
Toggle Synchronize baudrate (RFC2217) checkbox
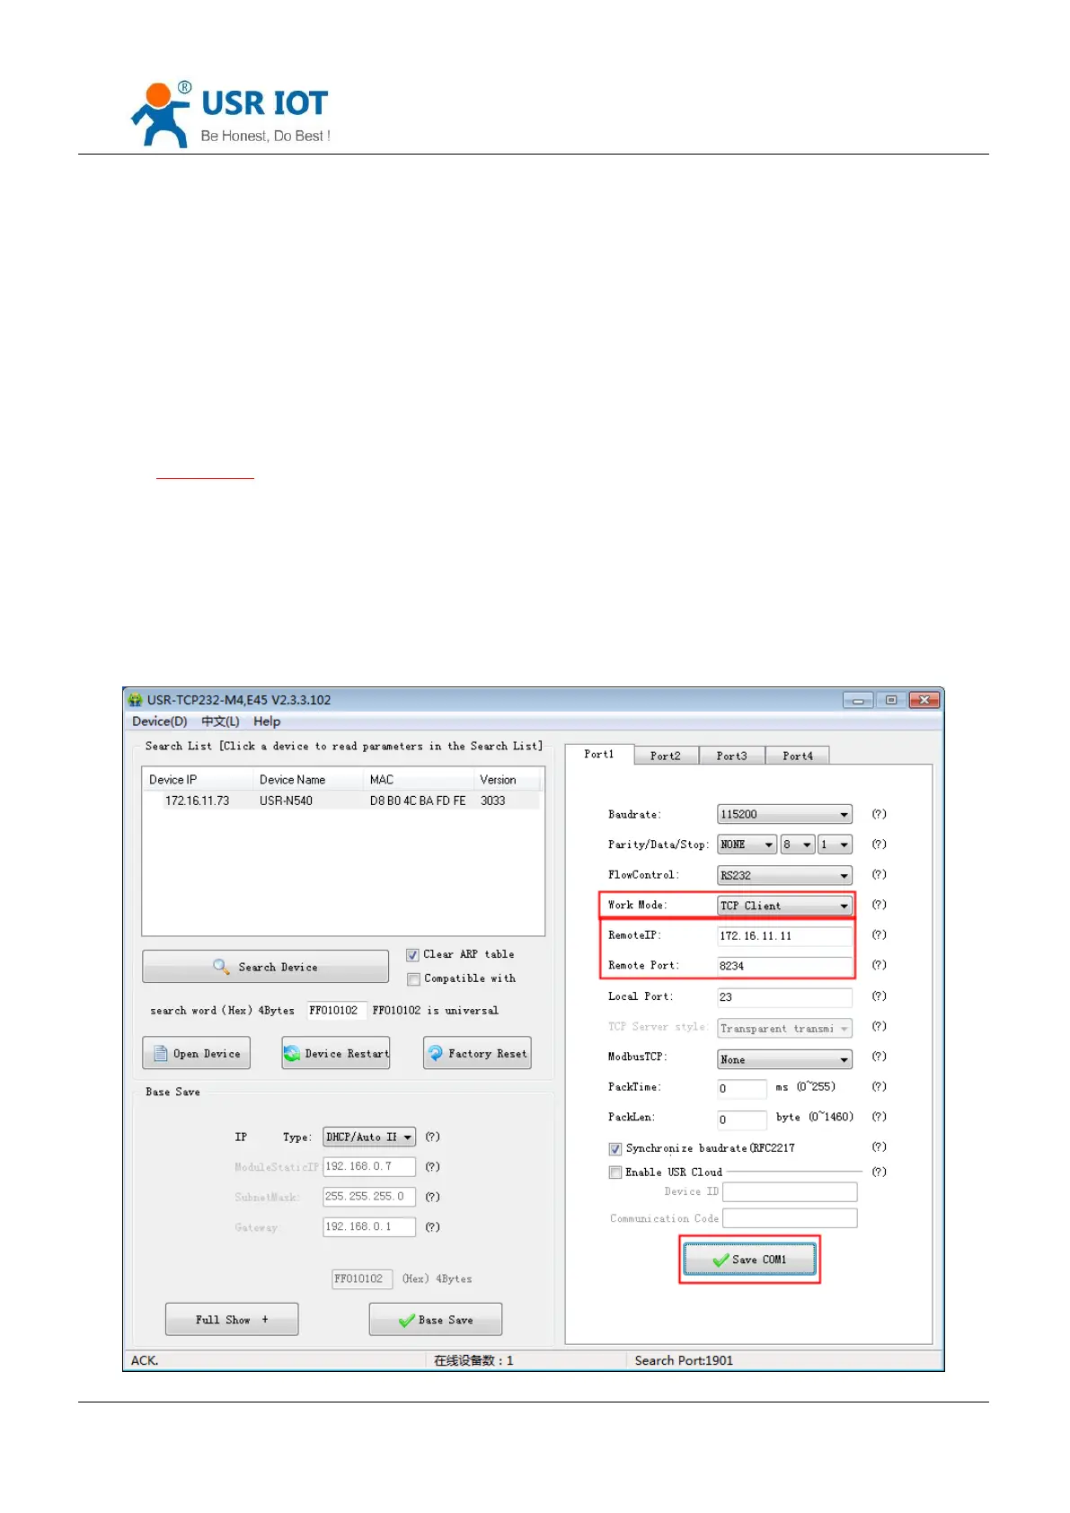pyautogui.click(x=615, y=1149)
